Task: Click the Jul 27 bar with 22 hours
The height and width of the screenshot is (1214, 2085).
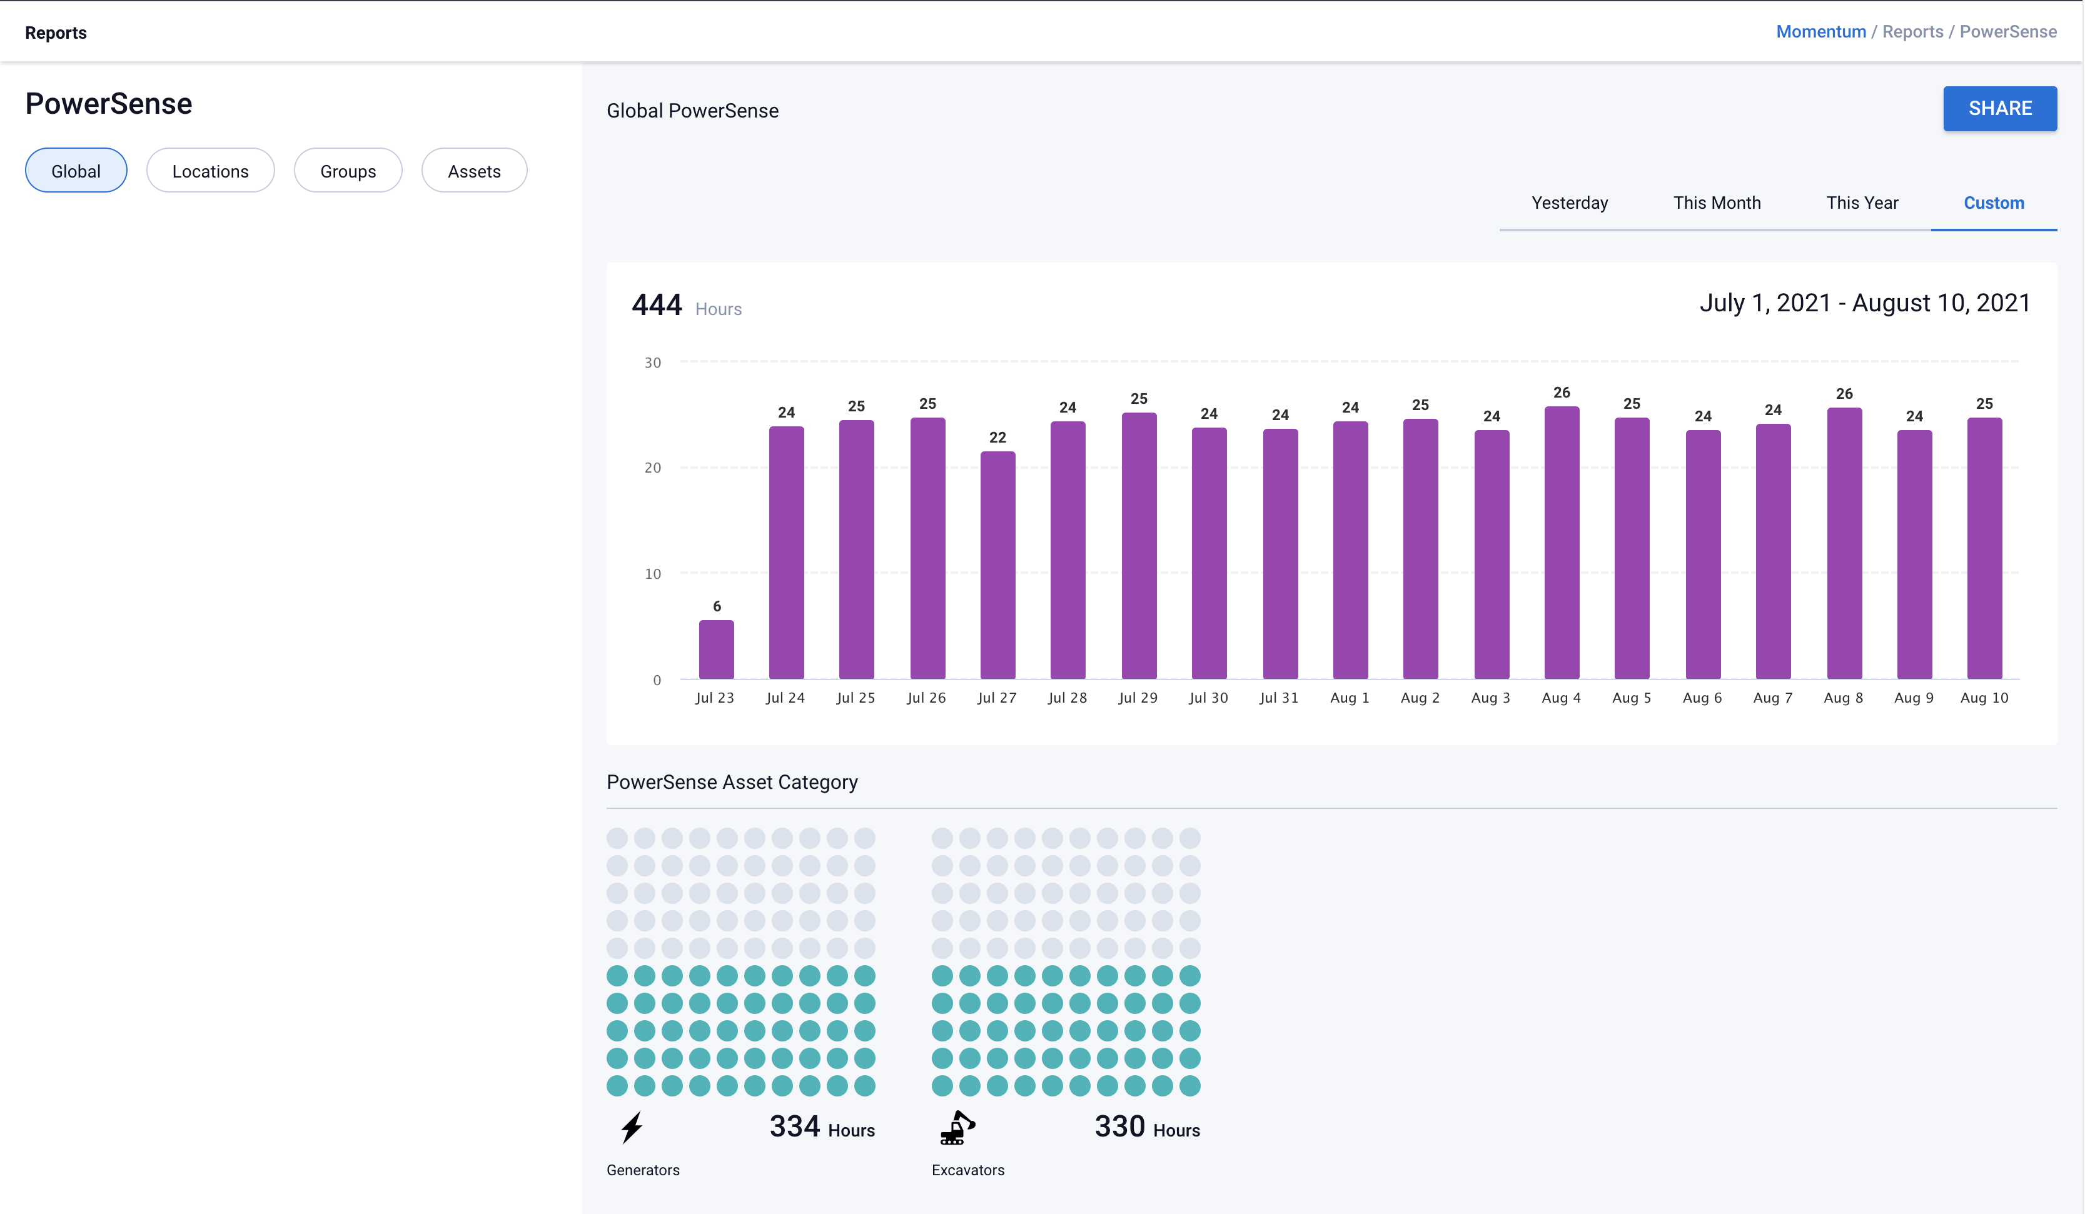Action: click(x=997, y=565)
